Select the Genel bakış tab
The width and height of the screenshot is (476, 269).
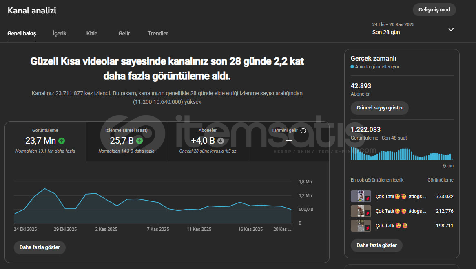tap(22, 33)
